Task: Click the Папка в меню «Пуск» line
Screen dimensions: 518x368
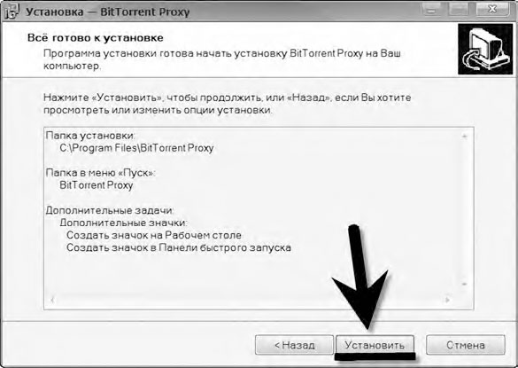Action: coord(100,173)
